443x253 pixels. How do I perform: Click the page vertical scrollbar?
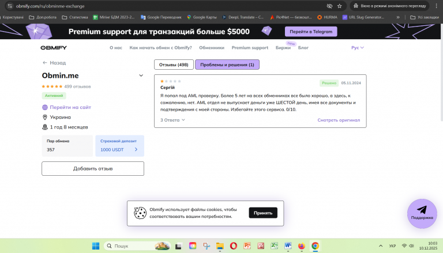(x=441, y=73)
